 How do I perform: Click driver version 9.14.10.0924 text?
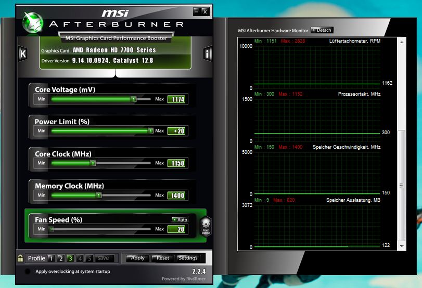(x=91, y=60)
